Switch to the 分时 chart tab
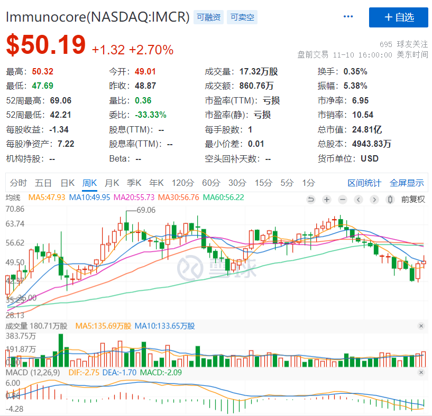 pyautogui.click(x=18, y=183)
